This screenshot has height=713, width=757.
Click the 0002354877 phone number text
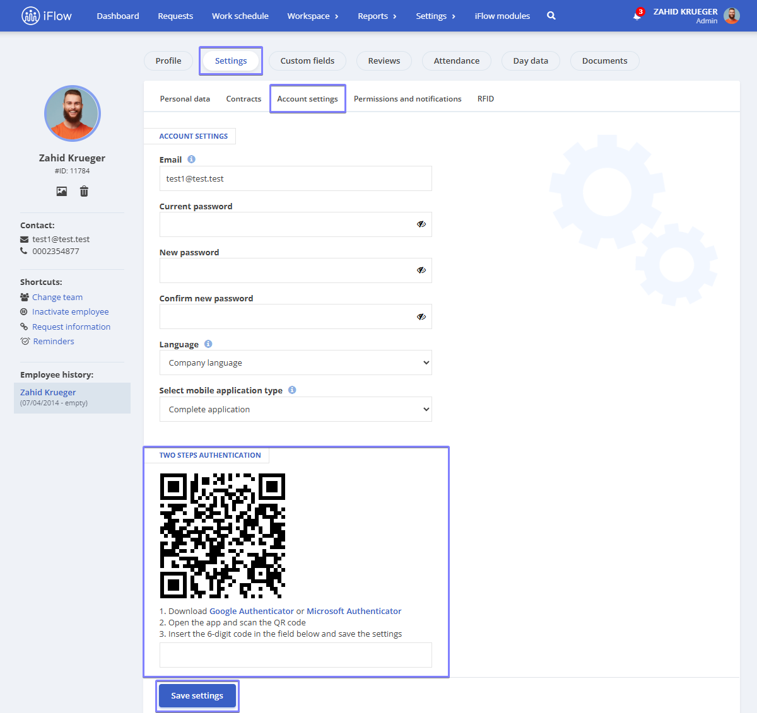pos(56,251)
